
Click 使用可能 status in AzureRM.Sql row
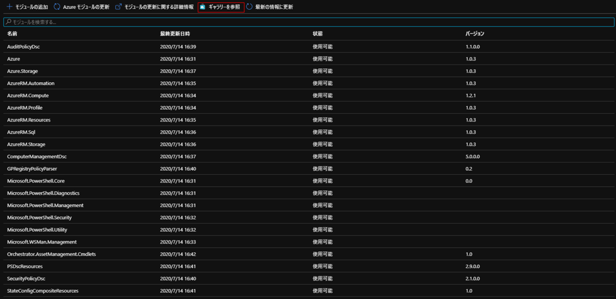click(x=323, y=132)
